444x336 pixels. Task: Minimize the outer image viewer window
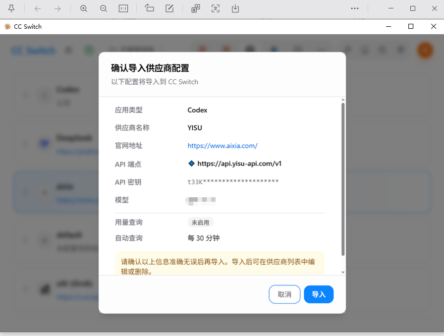click(391, 8)
